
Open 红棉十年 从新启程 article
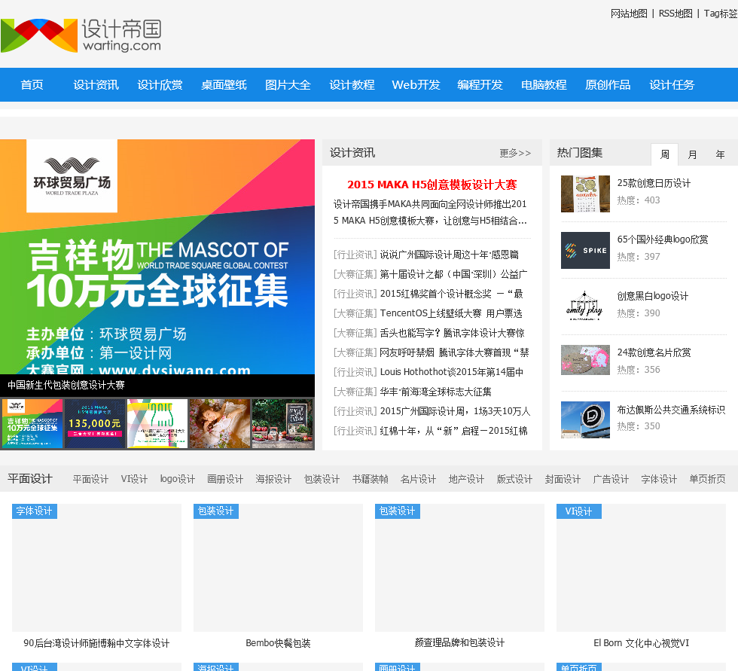[x=453, y=431]
